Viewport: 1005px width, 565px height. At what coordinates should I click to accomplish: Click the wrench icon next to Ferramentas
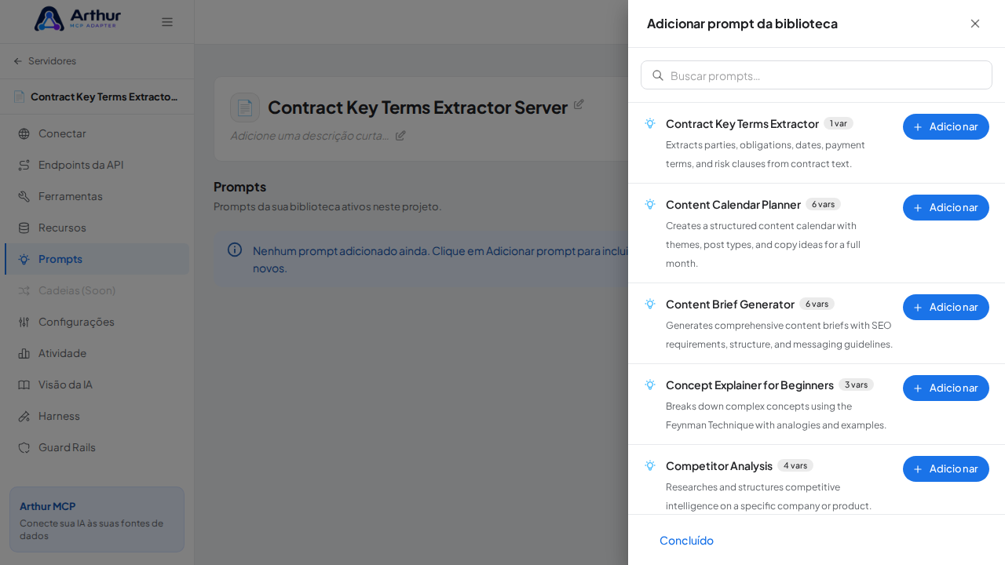coord(24,196)
